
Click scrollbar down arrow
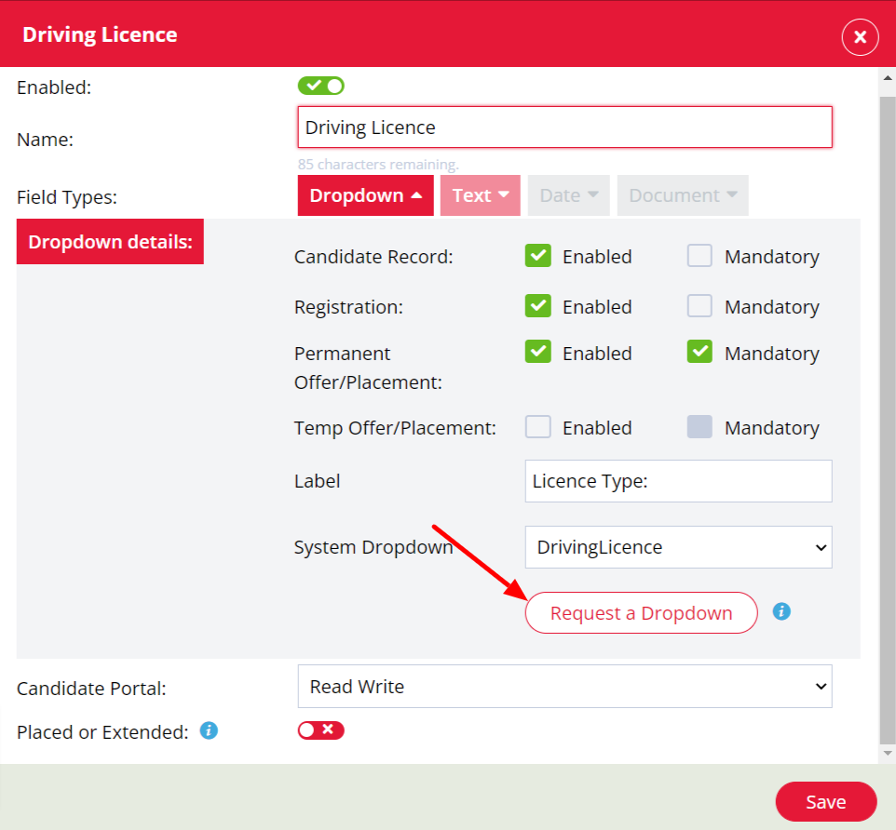888,754
